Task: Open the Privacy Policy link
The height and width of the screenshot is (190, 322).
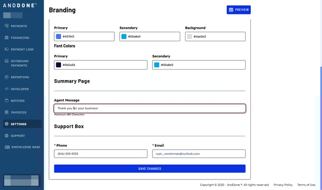Action: tap(283, 185)
